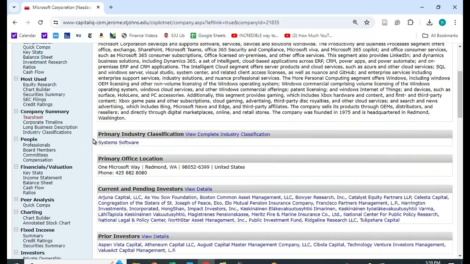
Task: Click the zoom magnifier icon in address bar
Action: pos(355,22)
